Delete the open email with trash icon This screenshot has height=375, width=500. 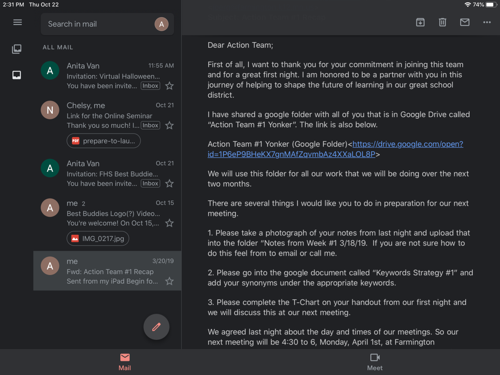coord(443,22)
